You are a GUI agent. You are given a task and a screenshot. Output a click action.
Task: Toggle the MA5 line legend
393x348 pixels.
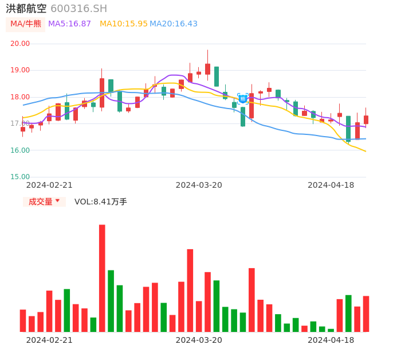69,24
